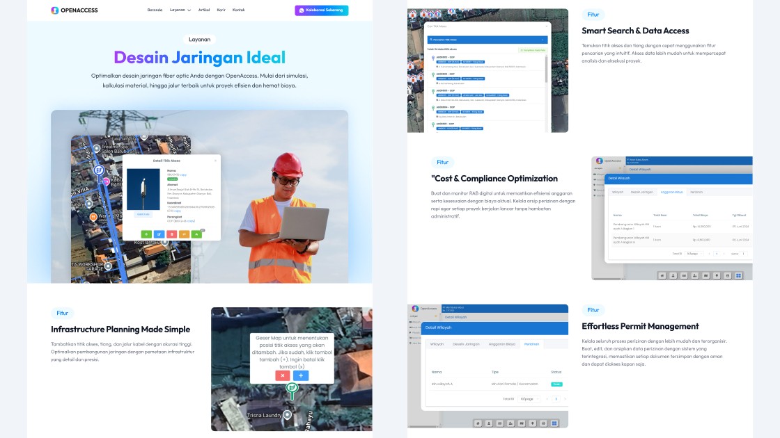Click a house marker on Smart Search map
The height and width of the screenshot is (438, 780).
pos(412,14)
